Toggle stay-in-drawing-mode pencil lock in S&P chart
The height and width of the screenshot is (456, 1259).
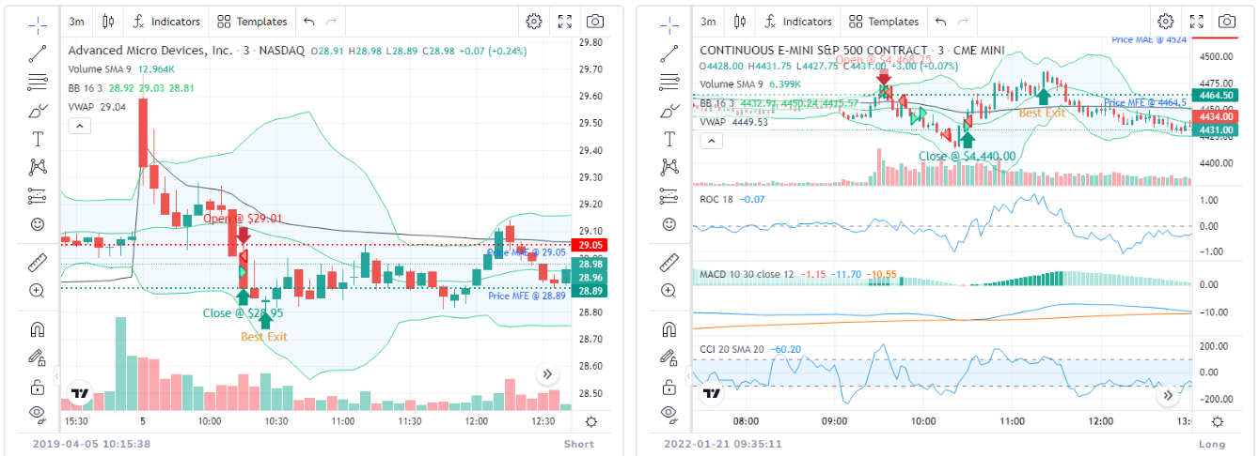pyautogui.click(x=669, y=357)
